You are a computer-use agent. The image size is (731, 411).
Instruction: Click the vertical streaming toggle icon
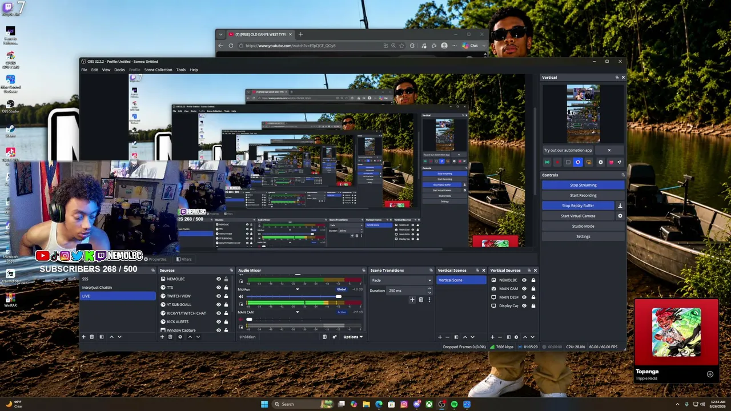click(x=547, y=162)
